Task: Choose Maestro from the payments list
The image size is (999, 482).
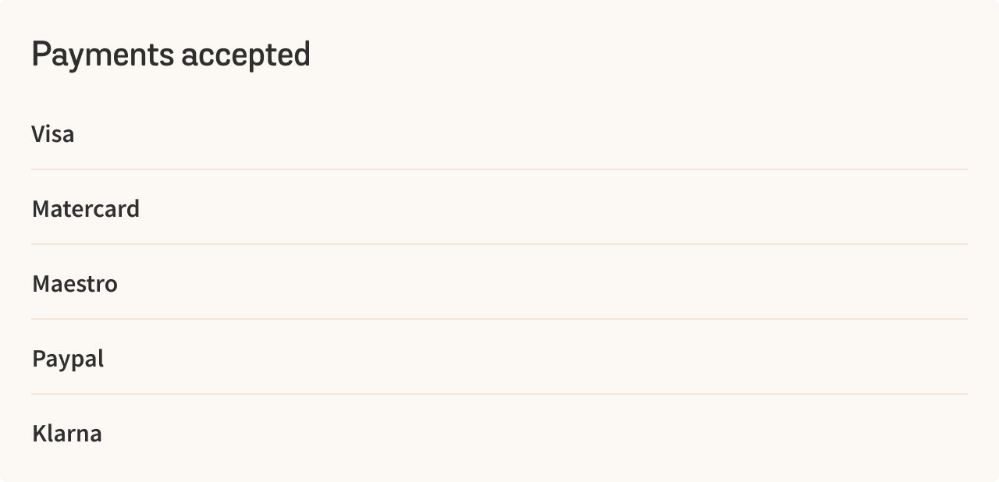Action: [x=499, y=283]
